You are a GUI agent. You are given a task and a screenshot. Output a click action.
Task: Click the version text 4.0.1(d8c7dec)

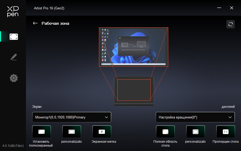pyautogui.click(x=13, y=146)
